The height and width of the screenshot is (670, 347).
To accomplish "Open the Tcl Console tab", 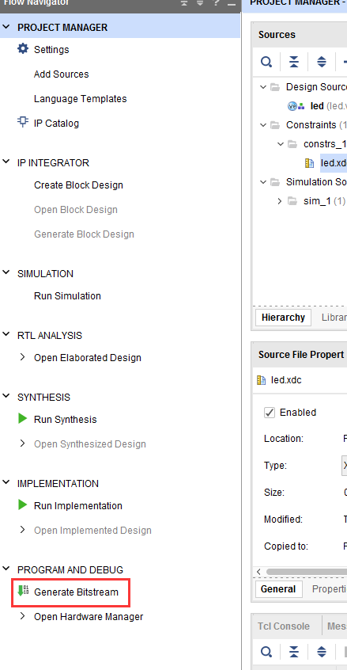I will click(x=284, y=626).
